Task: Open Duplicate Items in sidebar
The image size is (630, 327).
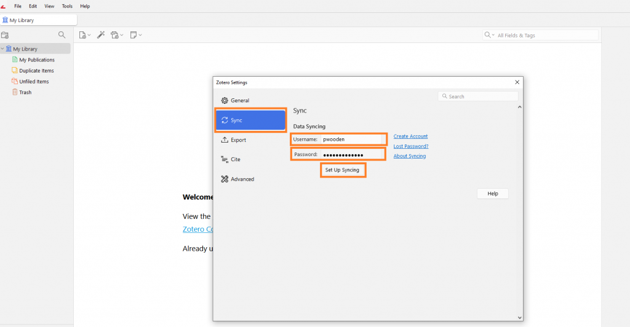Action: click(36, 71)
